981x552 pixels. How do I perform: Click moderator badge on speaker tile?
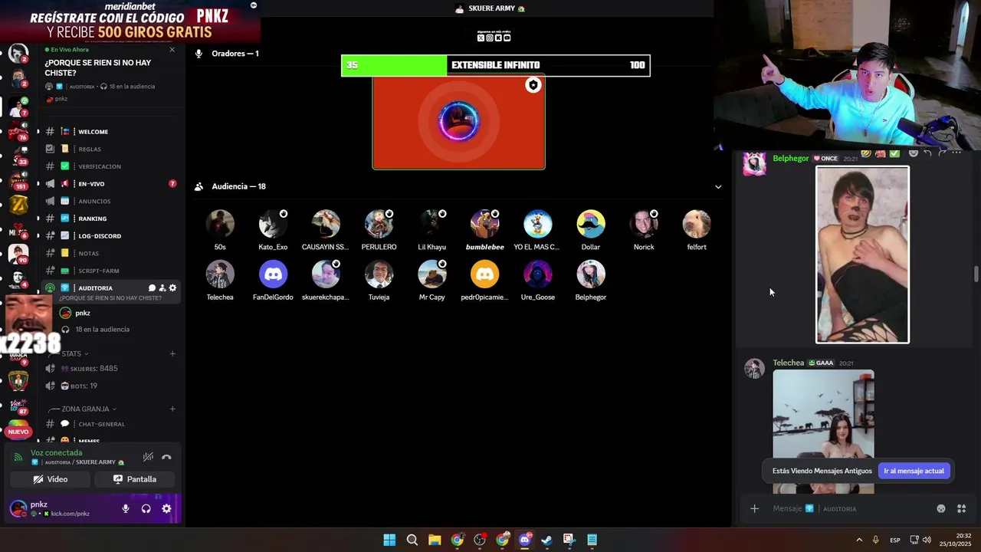coord(533,85)
